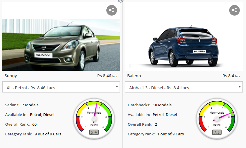The width and height of the screenshot is (246, 148).
Task: Click the Baleno model name
Action: tap(134, 76)
